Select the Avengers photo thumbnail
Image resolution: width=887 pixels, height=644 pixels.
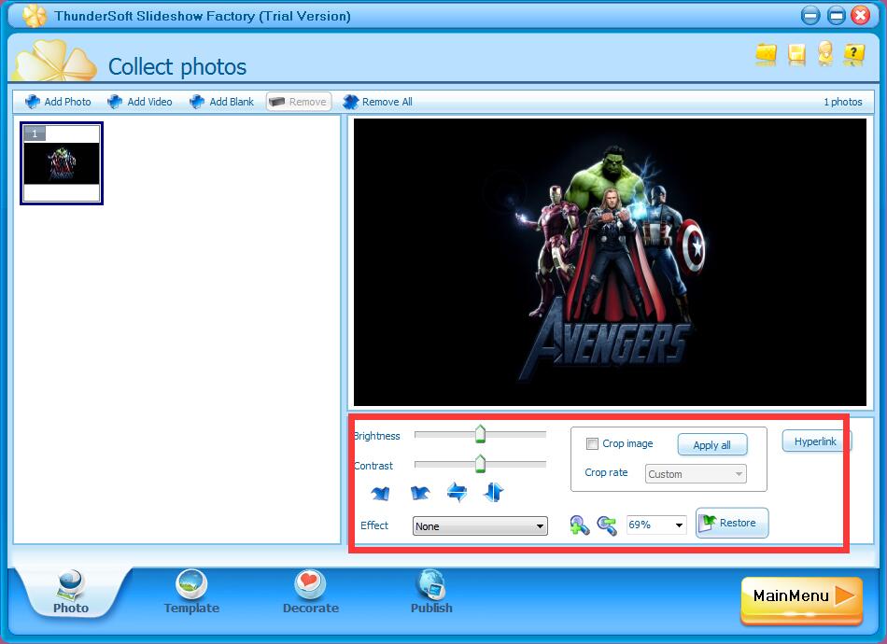[62, 164]
